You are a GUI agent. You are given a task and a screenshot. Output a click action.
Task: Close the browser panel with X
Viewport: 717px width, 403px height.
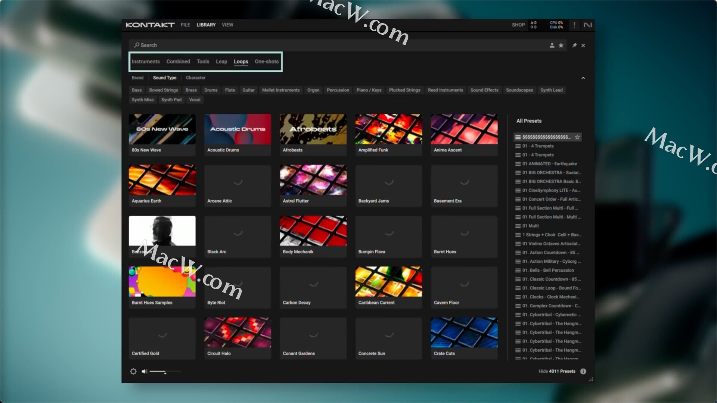click(583, 45)
